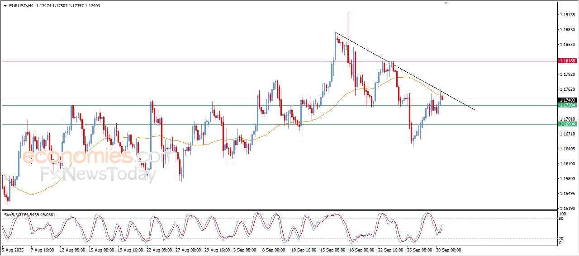Click the 29 Aug 16:00 date label
The height and width of the screenshot is (256, 579).
[x=218, y=250]
